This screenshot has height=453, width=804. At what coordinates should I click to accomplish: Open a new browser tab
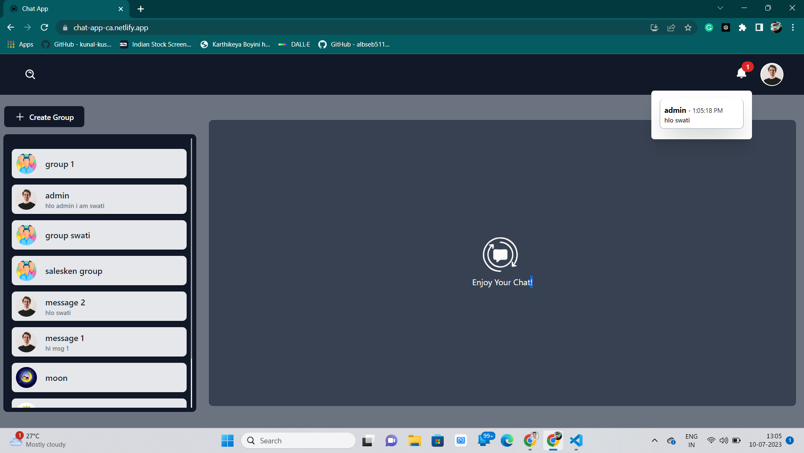point(141,9)
